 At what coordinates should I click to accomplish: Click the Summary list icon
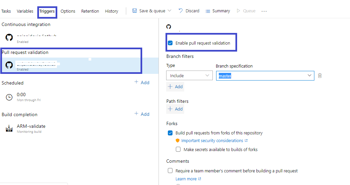coord(208,11)
